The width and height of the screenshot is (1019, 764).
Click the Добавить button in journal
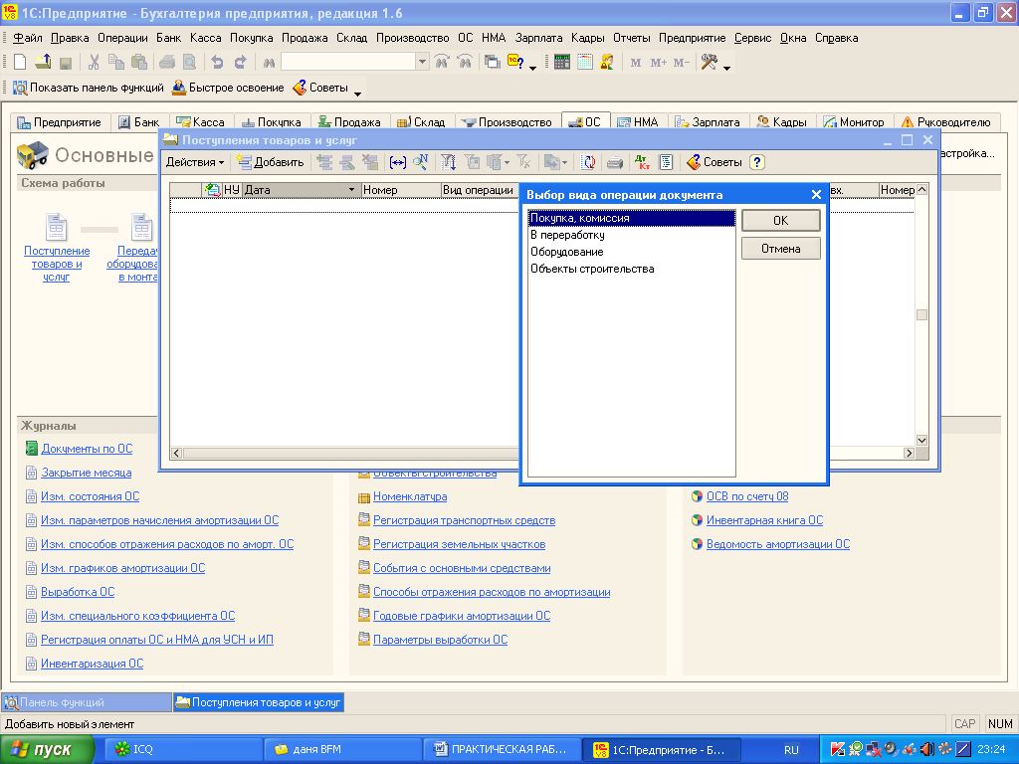pyautogui.click(x=270, y=162)
